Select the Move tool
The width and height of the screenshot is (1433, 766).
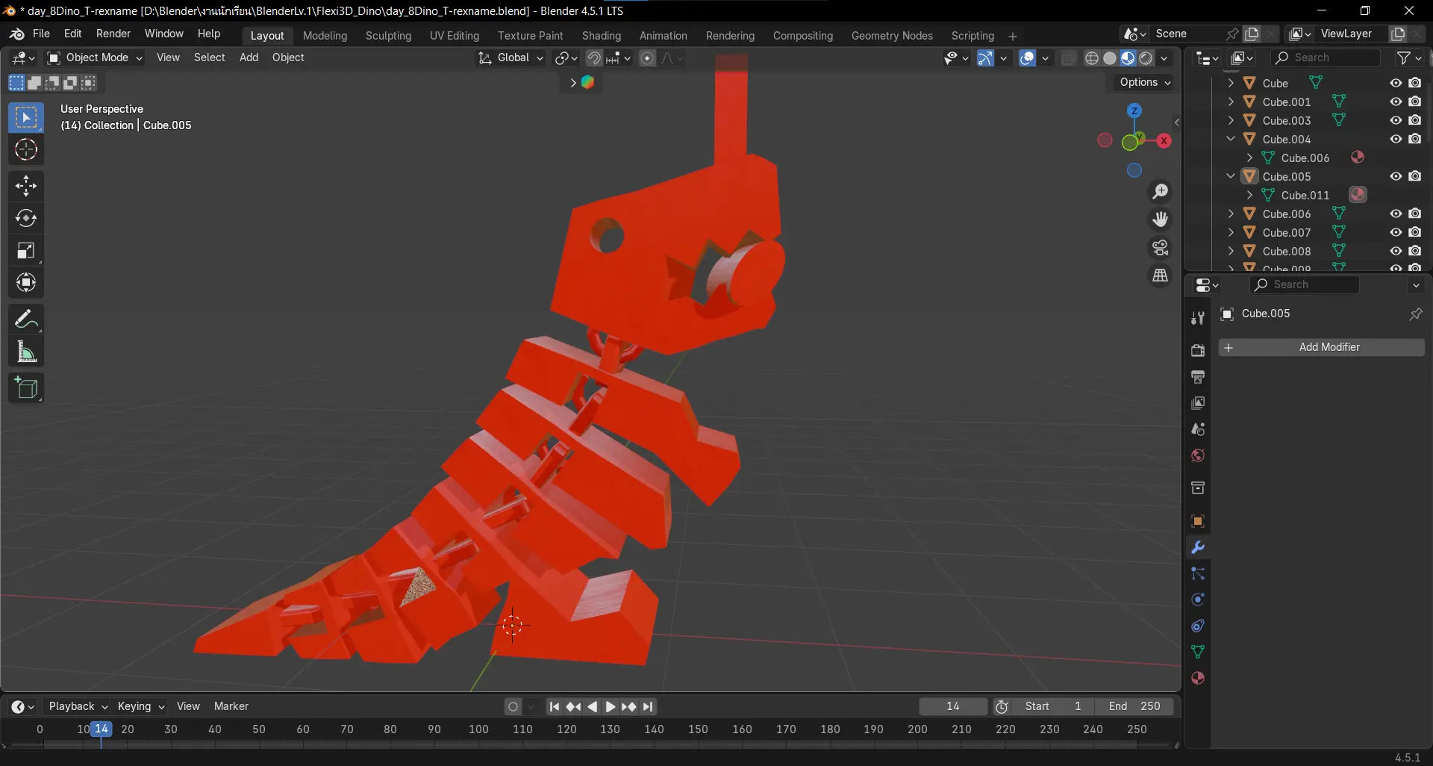pyautogui.click(x=26, y=185)
